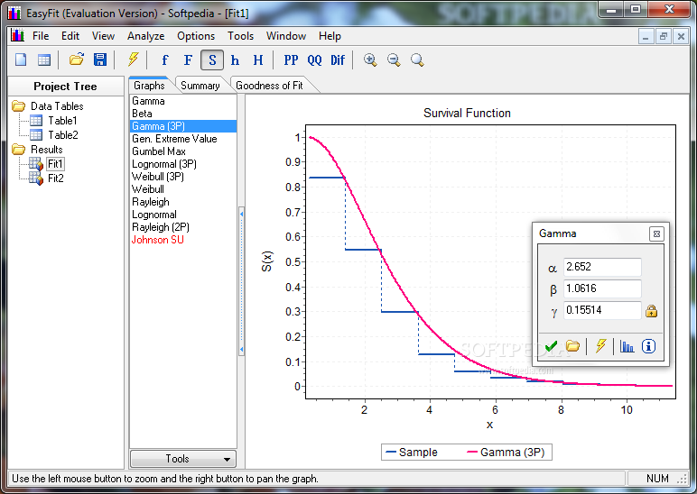
Task: Close the Gamma parameter panel
Action: [x=656, y=233]
